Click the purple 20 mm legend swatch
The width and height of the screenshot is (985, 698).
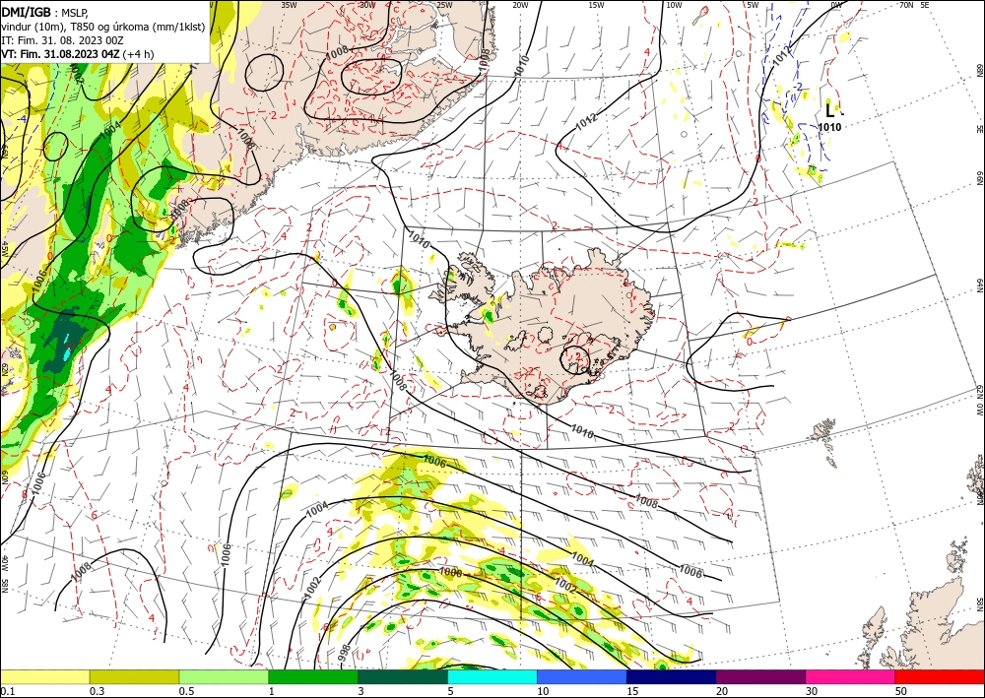click(760, 676)
